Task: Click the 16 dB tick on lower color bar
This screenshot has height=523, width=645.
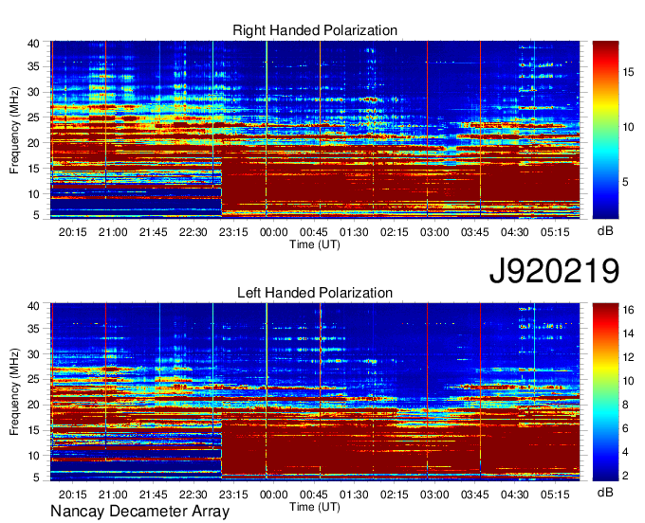Action: [628, 310]
